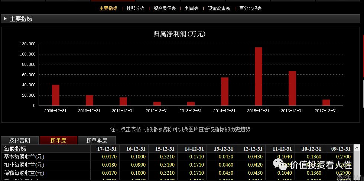Screen dimensions: 364x181
Task: Click 基本每股收益 value 0.1360 for 10-12-31
Action: point(314,157)
